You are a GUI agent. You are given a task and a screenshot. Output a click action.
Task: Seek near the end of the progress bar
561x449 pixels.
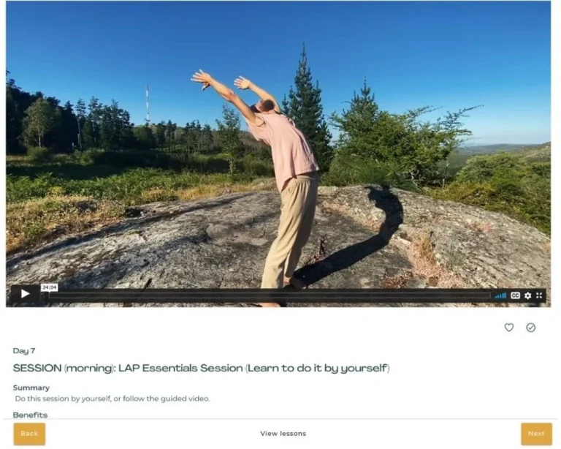pos(483,295)
